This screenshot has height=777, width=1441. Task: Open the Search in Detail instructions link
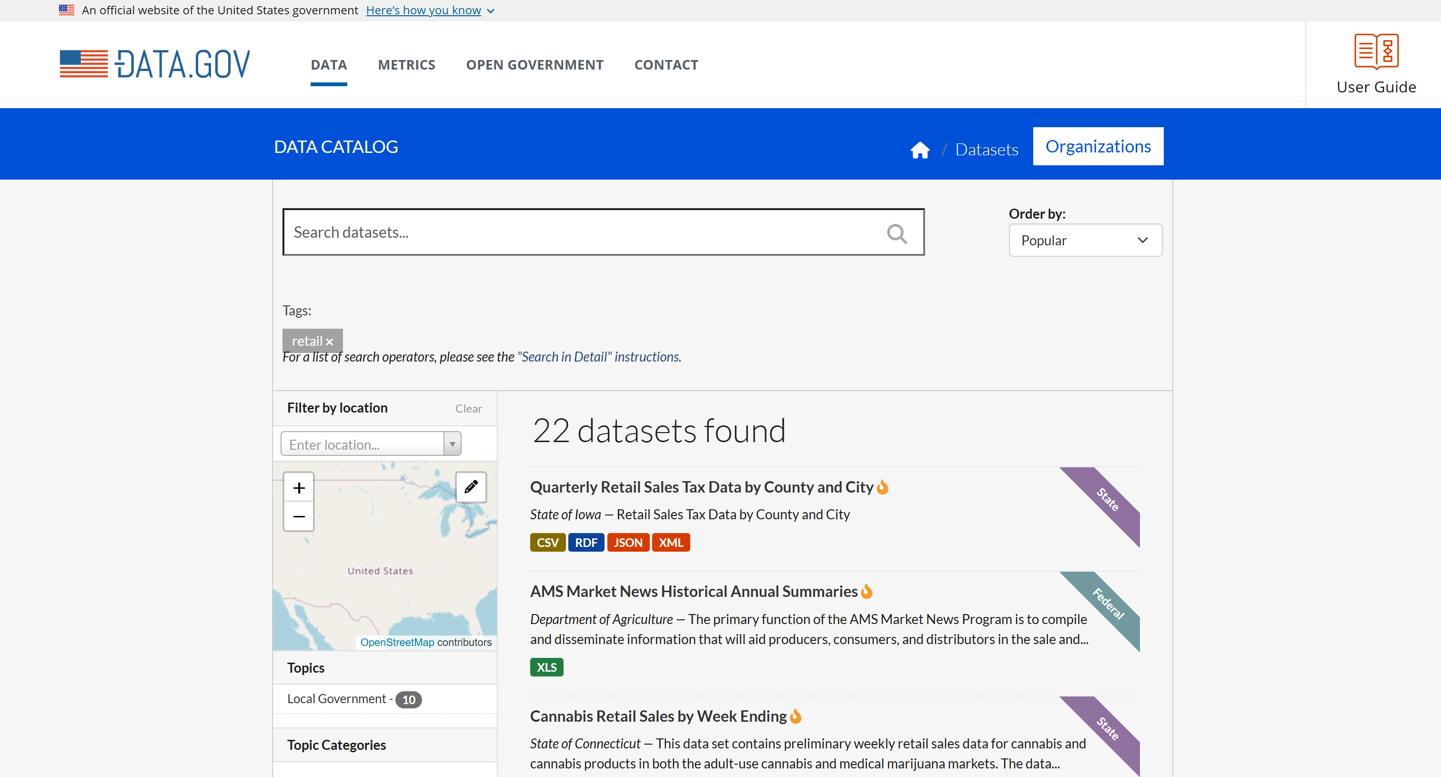(599, 356)
